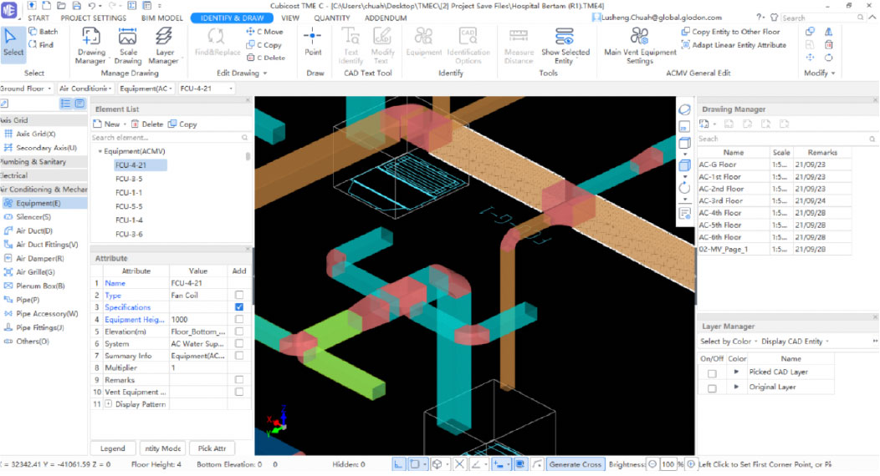Enable the Original Layer checkbox

[x=711, y=387]
